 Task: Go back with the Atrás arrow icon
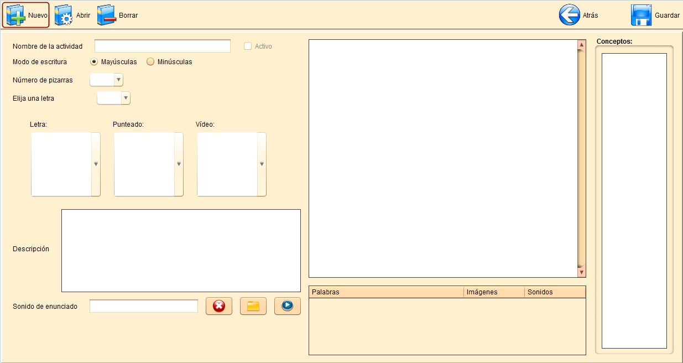pos(570,15)
